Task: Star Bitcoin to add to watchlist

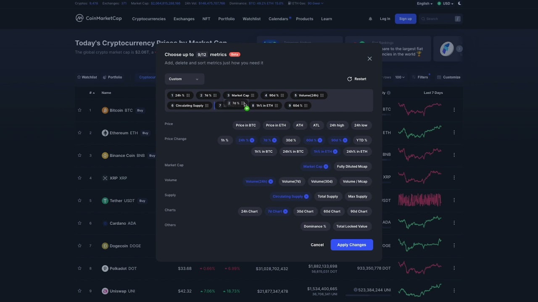Action: coord(79,110)
